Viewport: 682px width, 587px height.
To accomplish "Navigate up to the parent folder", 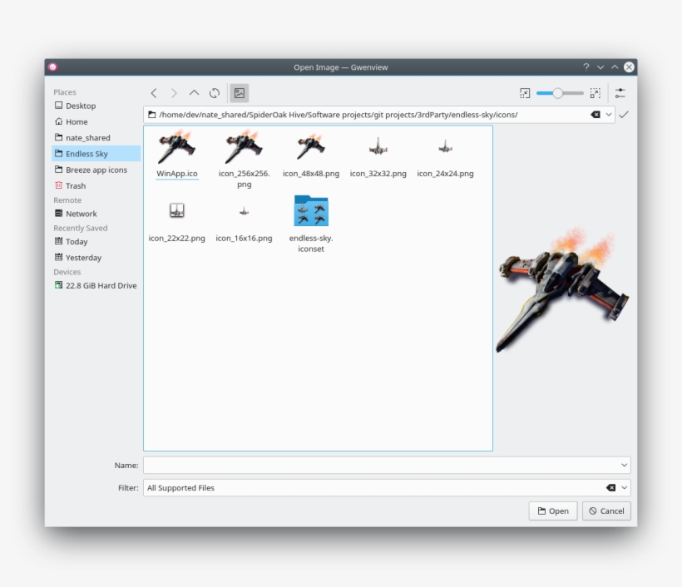I will tap(194, 93).
